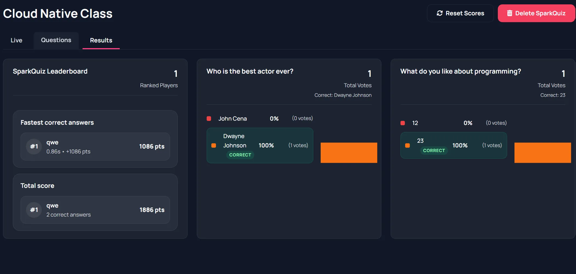Click the red legend square next to John Cena
The image size is (576, 274).
tap(209, 118)
